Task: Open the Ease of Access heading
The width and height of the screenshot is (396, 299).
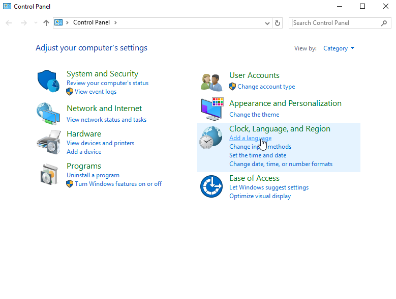Action: [254, 178]
